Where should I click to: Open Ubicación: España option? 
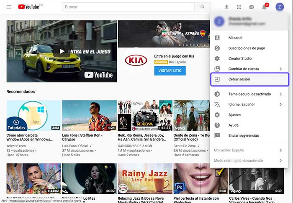249,150
